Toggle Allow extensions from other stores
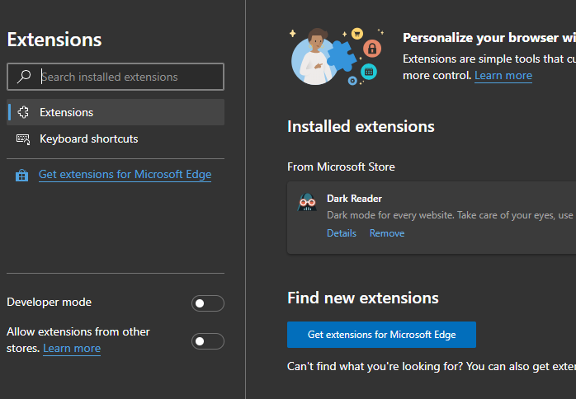 coord(208,341)
